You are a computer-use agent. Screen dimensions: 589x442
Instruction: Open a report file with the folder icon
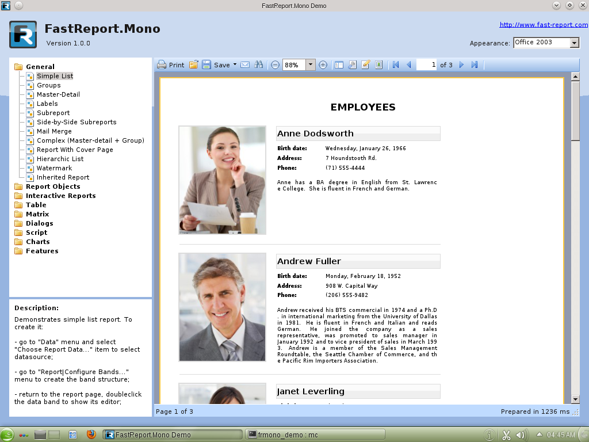click(194, 65)
